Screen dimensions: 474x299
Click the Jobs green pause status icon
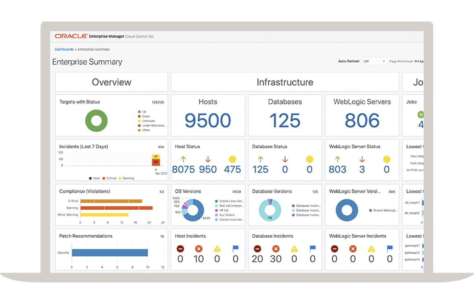tap(420, 114)
